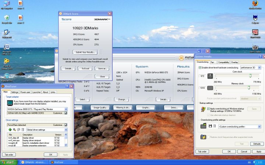Click Filtering & AA button
Viewport: 265px width, 165px height.
[x=123, y=107]
